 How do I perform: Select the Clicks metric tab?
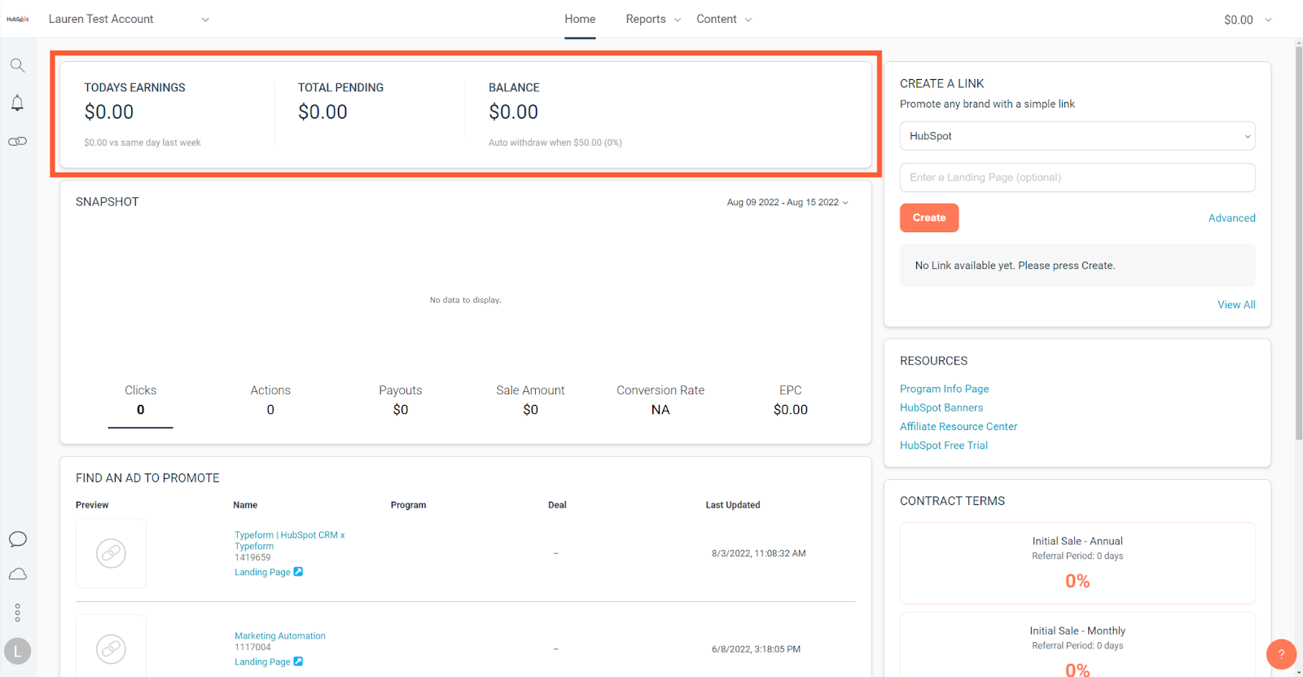pos(140,400)
